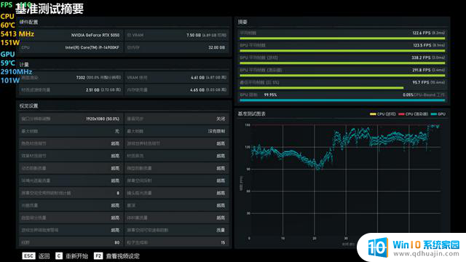
Task: Go back via the 返回 label
Action: [44, 256]
